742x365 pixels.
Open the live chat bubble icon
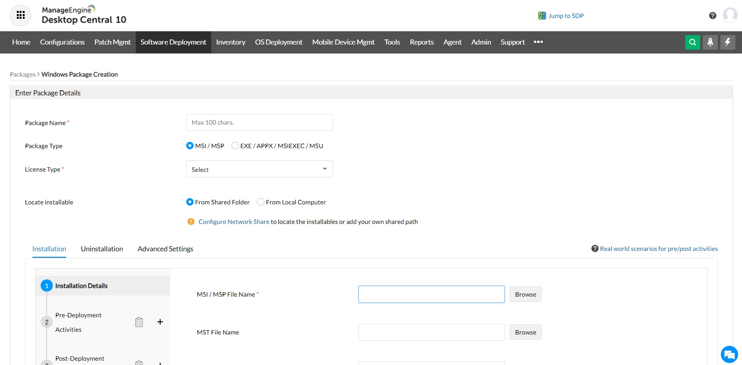729,355
